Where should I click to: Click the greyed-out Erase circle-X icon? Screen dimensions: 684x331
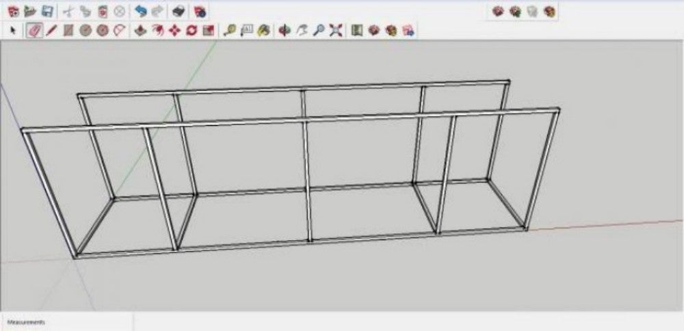(119, 12)
